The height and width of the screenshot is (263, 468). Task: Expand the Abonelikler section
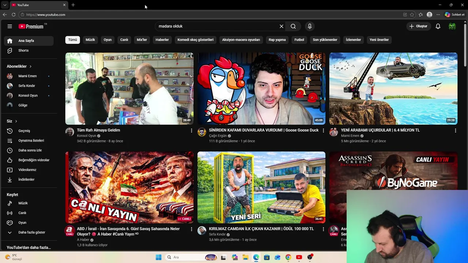(x=19, y=66)
